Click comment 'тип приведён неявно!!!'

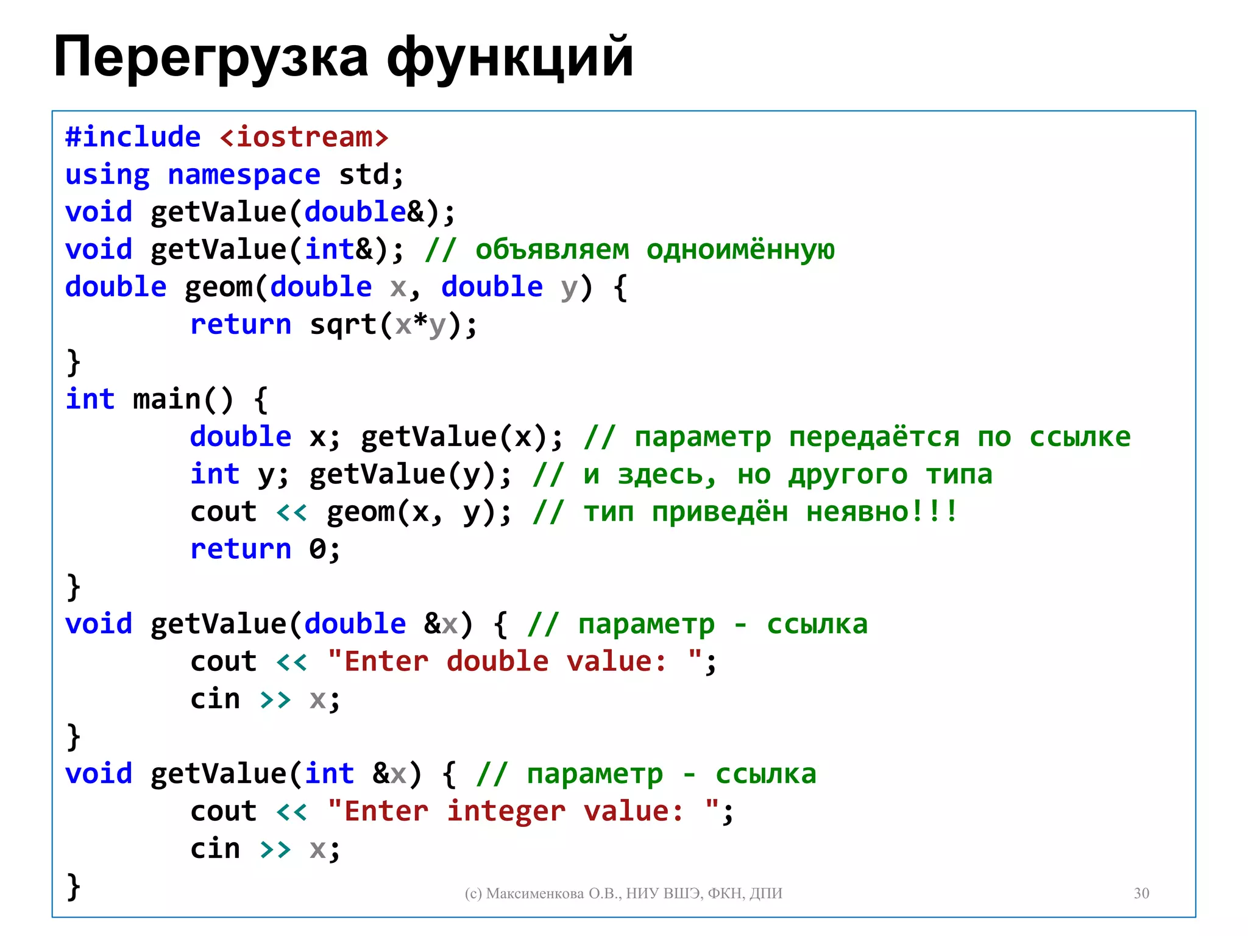click(770, 512)
